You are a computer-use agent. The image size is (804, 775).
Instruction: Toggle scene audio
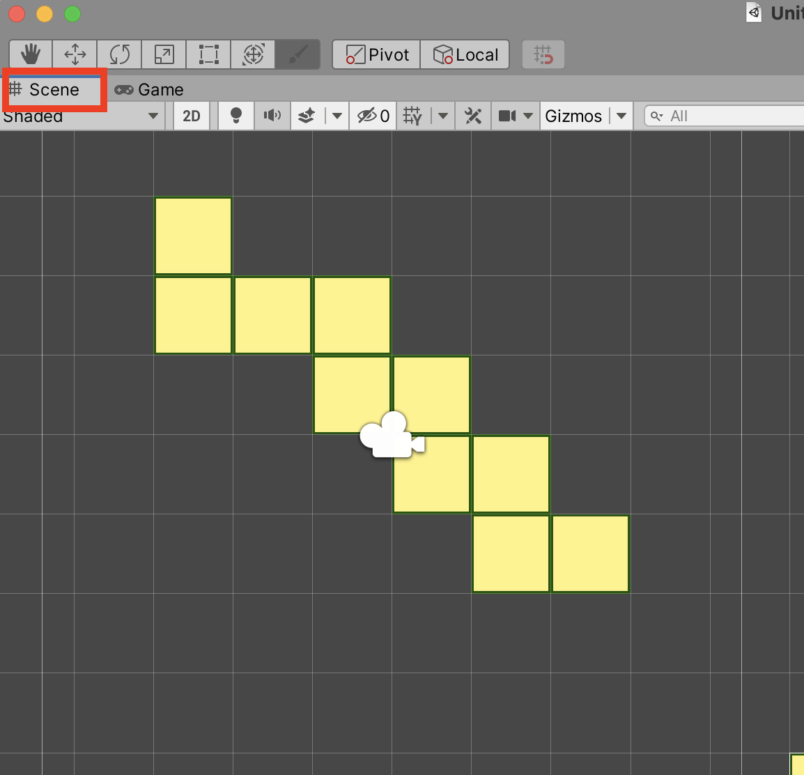tap(272, 116)
